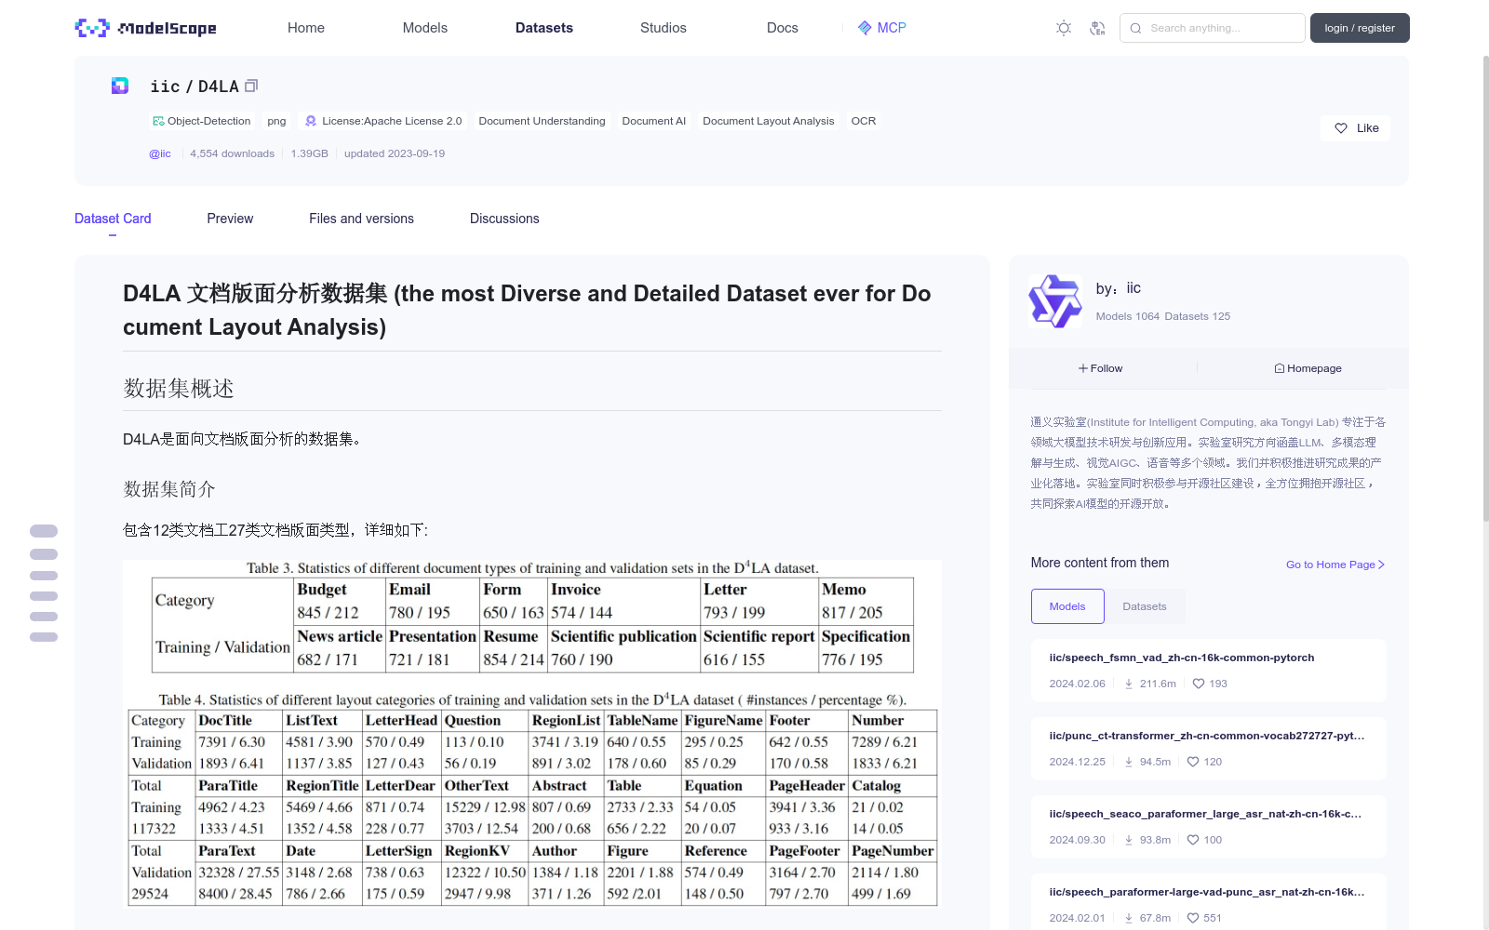Viewport: 1489px width, 930px height.
Task: Click the first outline marker on left
Action: click(x=44, y=531)
